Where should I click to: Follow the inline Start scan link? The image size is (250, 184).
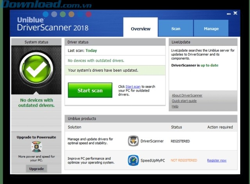click(133, 87)
